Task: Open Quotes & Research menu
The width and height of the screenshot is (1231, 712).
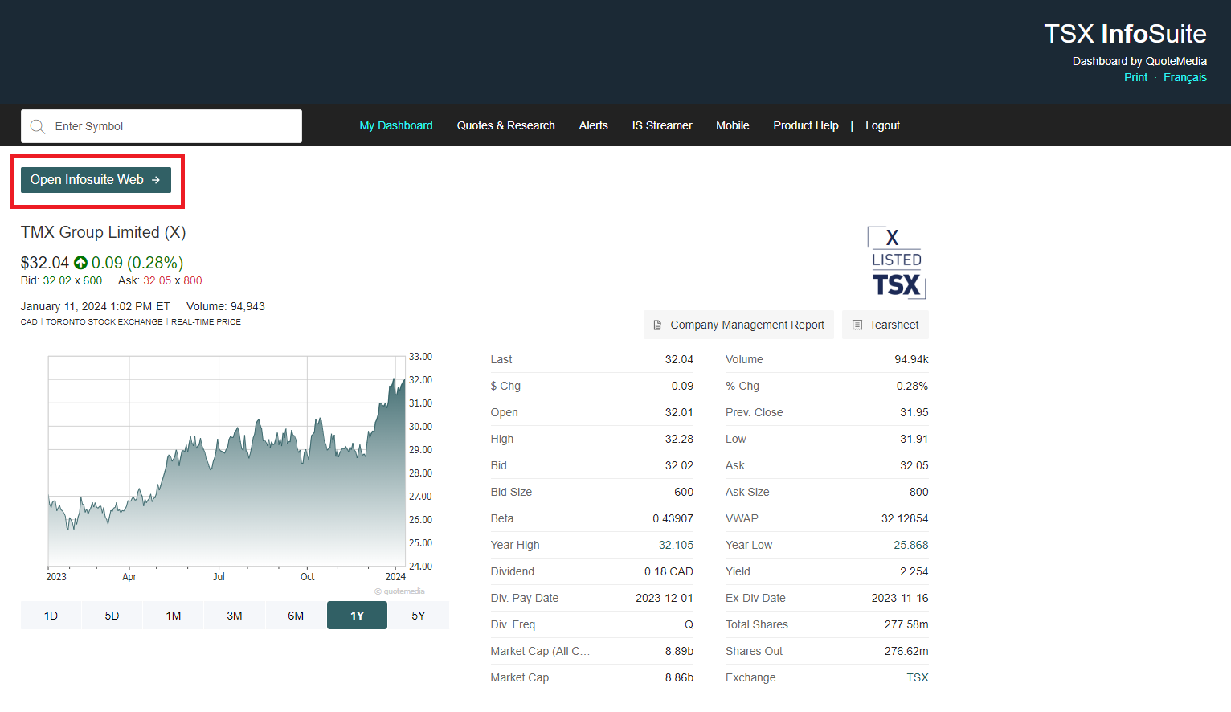Action: point(506,125)
